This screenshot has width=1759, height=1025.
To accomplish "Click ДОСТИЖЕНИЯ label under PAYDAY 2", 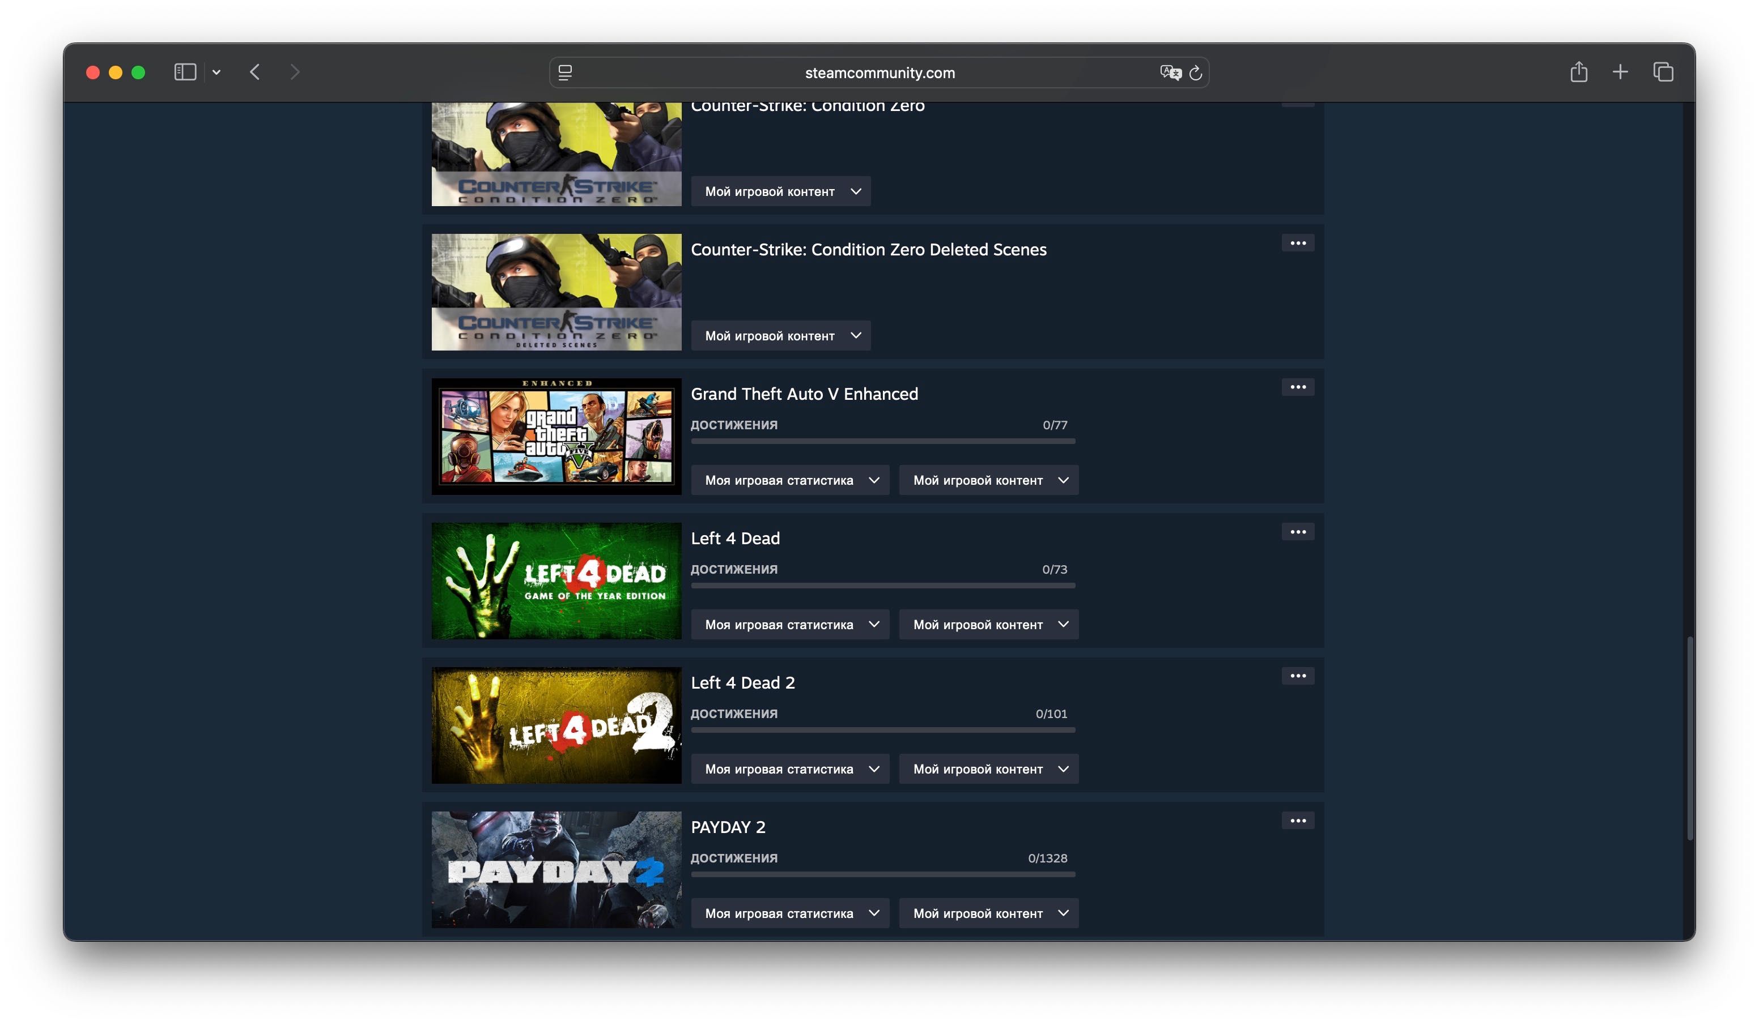I will (x=734, y=859).
